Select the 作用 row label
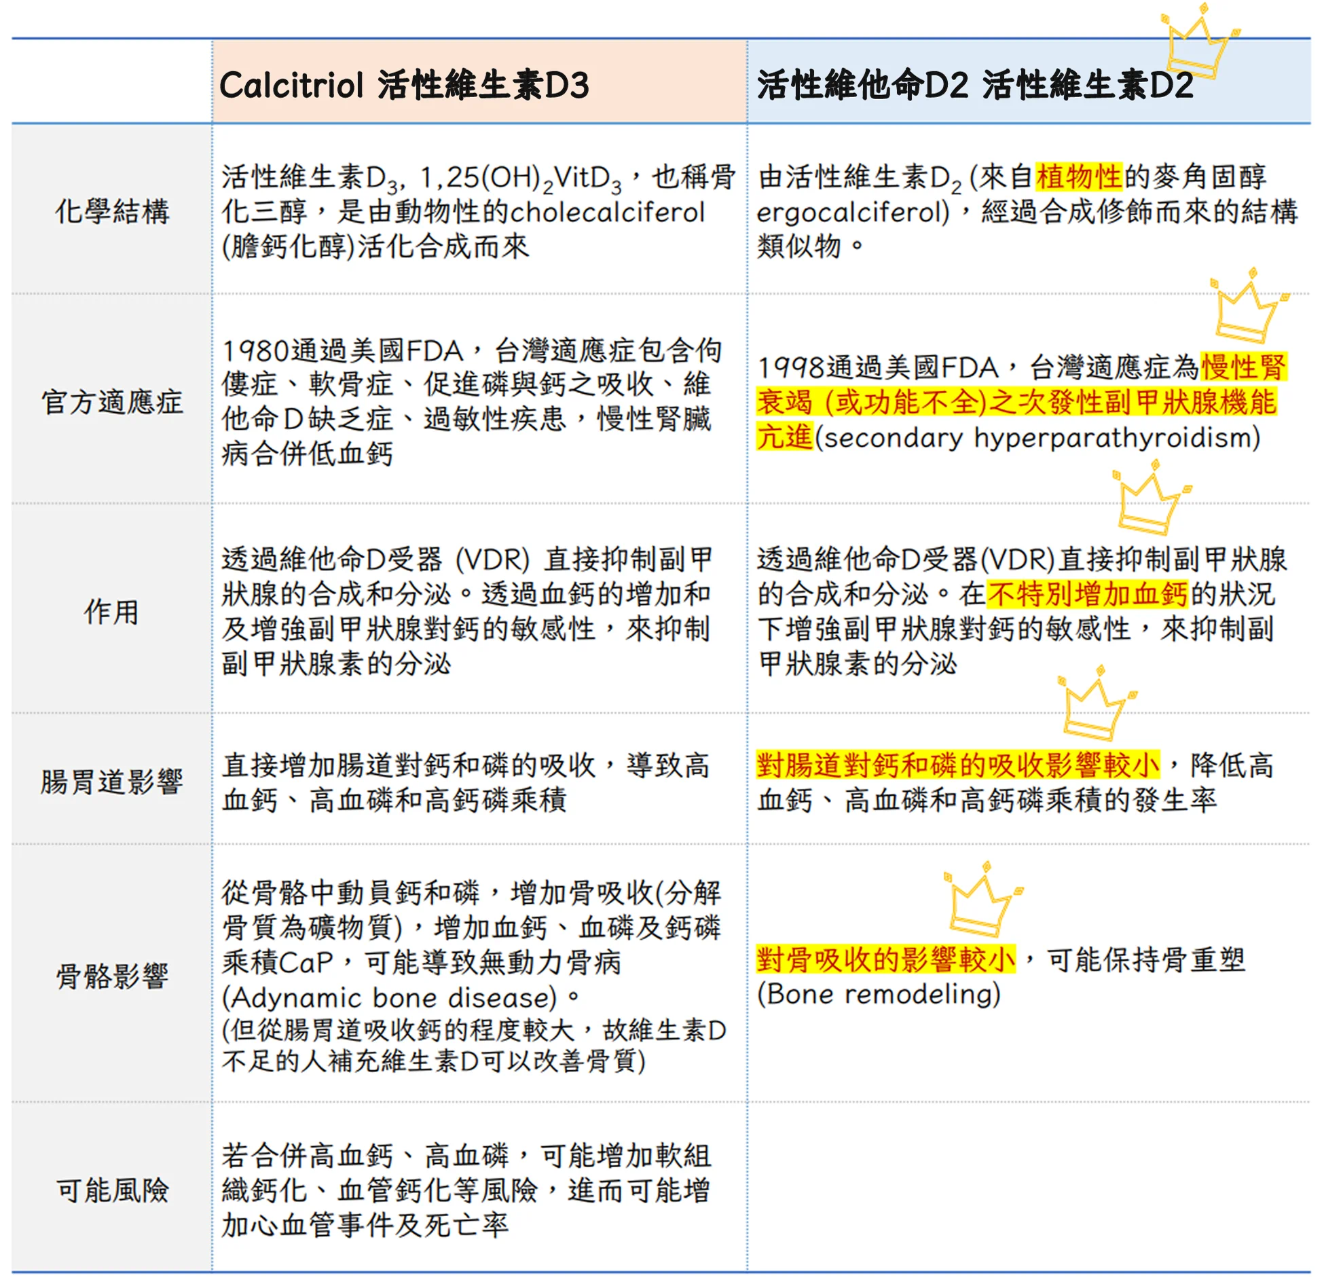This screenshot has width=1324, height=1282. click(112, 611)
